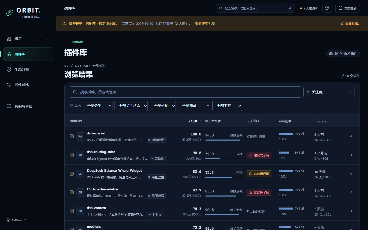Click dsh-routing-suite maintenance activity bar
The width and height of the screenshot is (368, 230).
[224, 159]
